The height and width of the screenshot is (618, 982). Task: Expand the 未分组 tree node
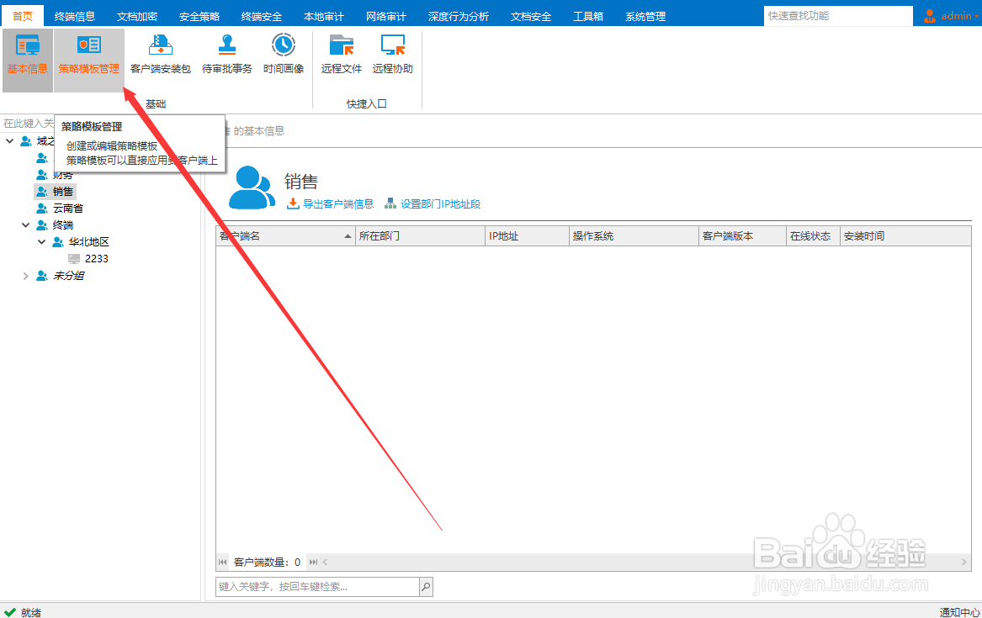pyautogui.click(x=26, y=275)
